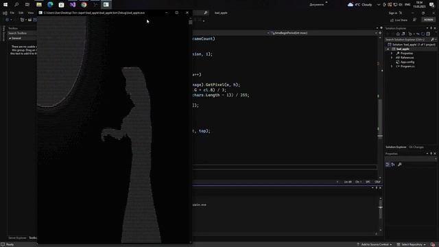
Task: Toggle auto hide pin on Properties panel
Action: tap(431, 154)
